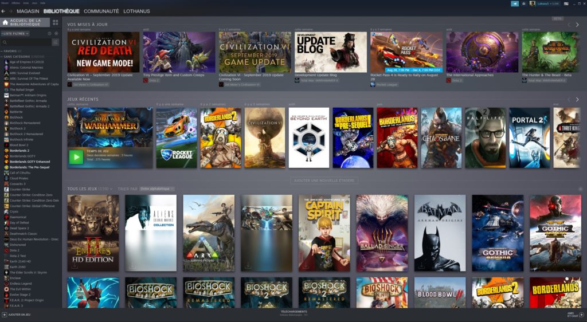Go to the Communauté tab
Screen dimensions: 587x322
(x=101, y=11)
